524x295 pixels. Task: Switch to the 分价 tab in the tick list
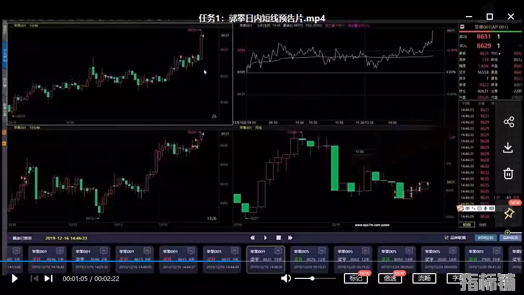click(483, 225)
